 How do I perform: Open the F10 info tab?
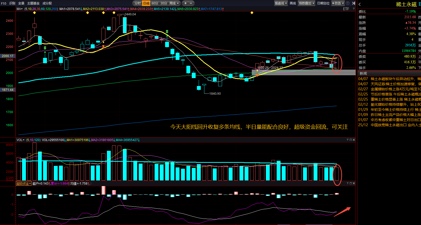4,3
